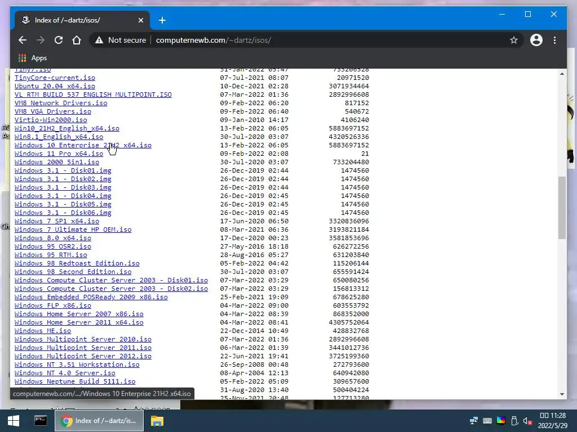Close the Index of /~dartz/isos/ tab
577x432 pixels.
pos(140,20)
